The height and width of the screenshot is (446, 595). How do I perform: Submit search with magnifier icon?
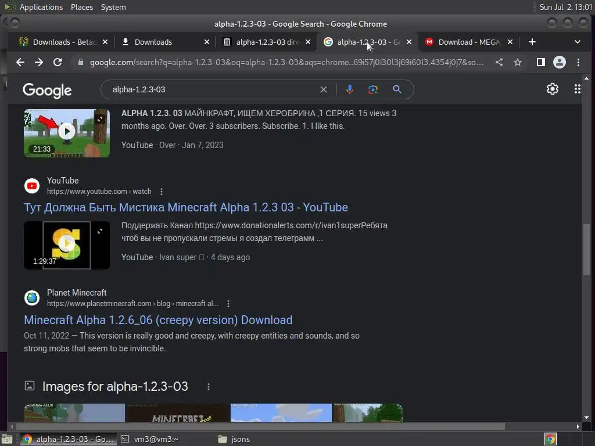tap(397, 89)
